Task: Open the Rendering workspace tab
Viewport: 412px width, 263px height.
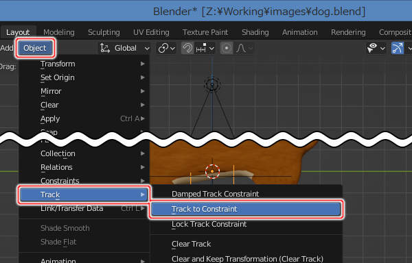Action: [x=348, y=32]
